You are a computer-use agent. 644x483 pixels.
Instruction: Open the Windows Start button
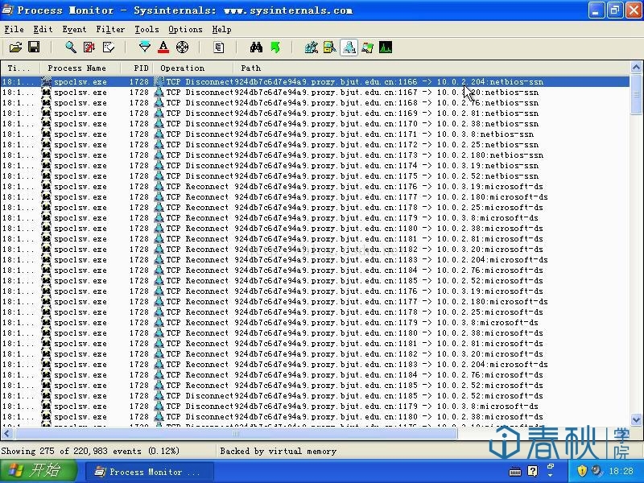tap(38, 471)
